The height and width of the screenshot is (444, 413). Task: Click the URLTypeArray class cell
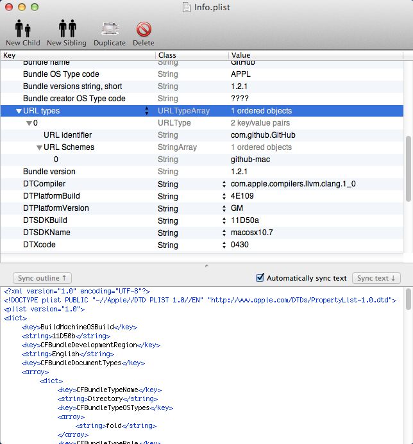[183, 111]
